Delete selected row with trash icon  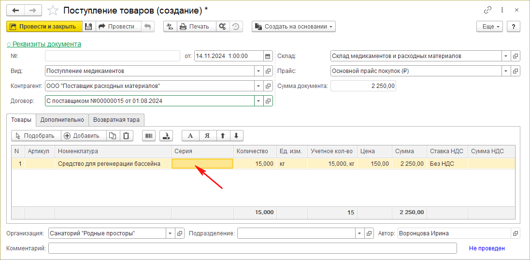pos(126,136)
